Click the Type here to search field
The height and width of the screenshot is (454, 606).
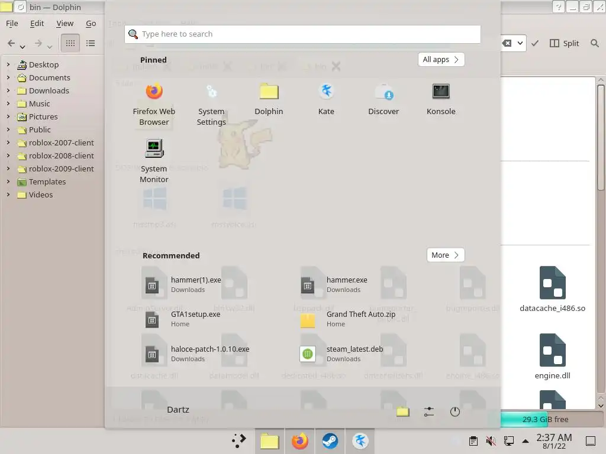tap(302, 34)
